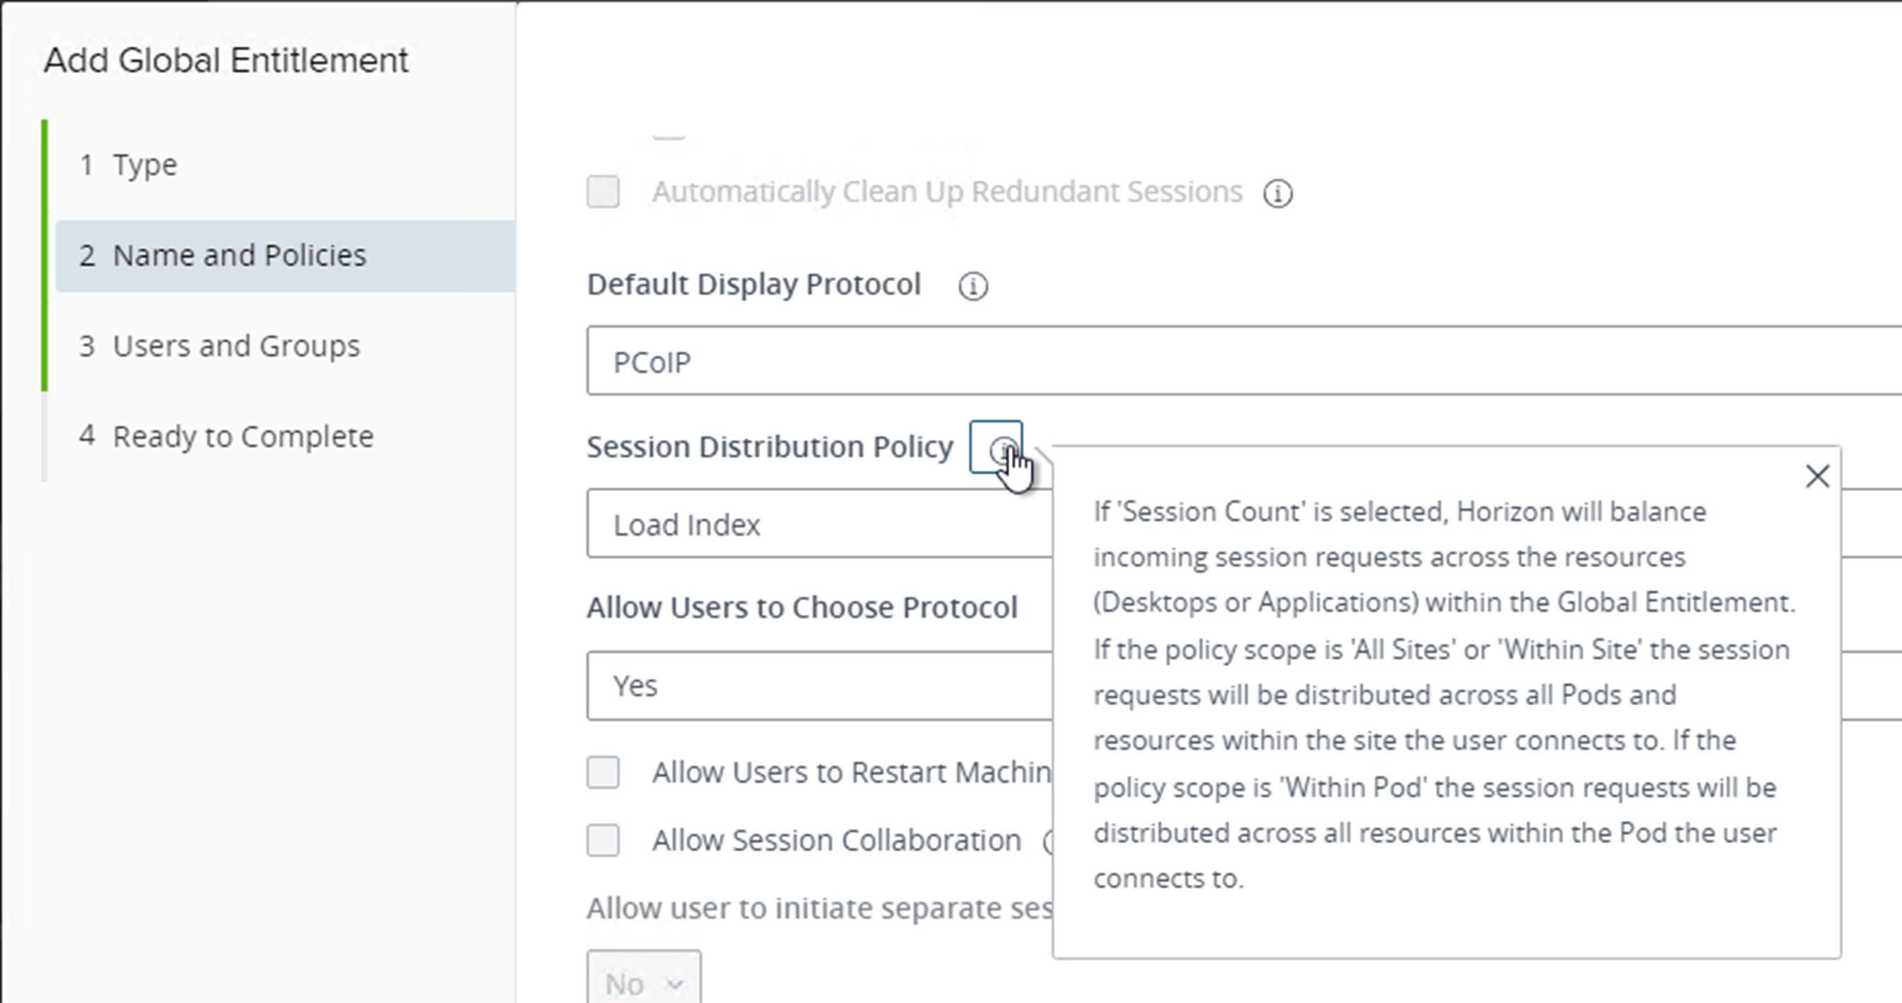Check Automatically Clean Up Redundant Sessions box

coord(603,192)
